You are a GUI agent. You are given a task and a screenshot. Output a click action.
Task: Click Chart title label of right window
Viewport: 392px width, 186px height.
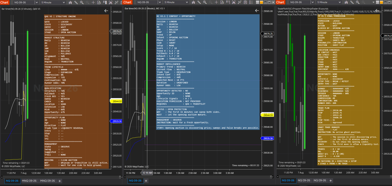280,2
